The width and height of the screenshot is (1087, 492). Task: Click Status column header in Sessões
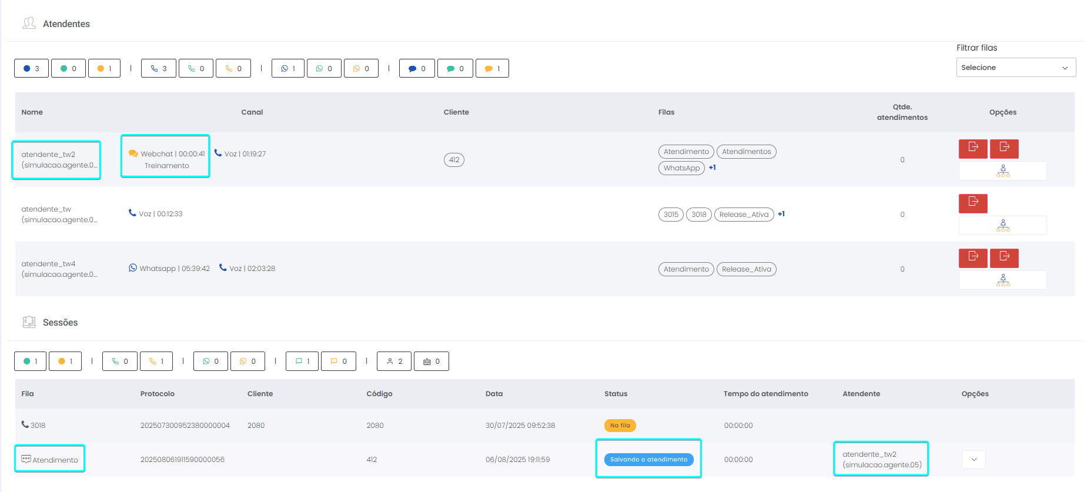[616, 394]
